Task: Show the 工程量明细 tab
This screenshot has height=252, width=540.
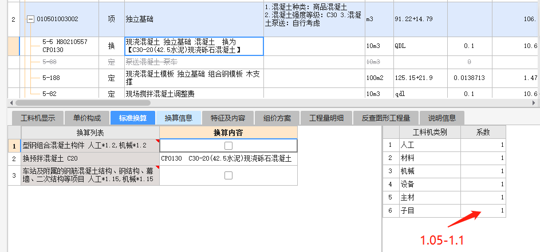Action: coord(326,118)
